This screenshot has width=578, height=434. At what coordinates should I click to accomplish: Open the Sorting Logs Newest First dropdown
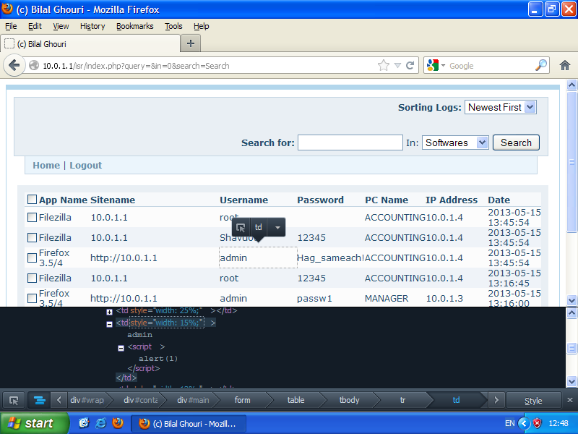click(x=500, y=107)
